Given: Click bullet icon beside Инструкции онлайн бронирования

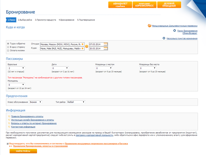Looking at the screenshot, I should [9, 120].
